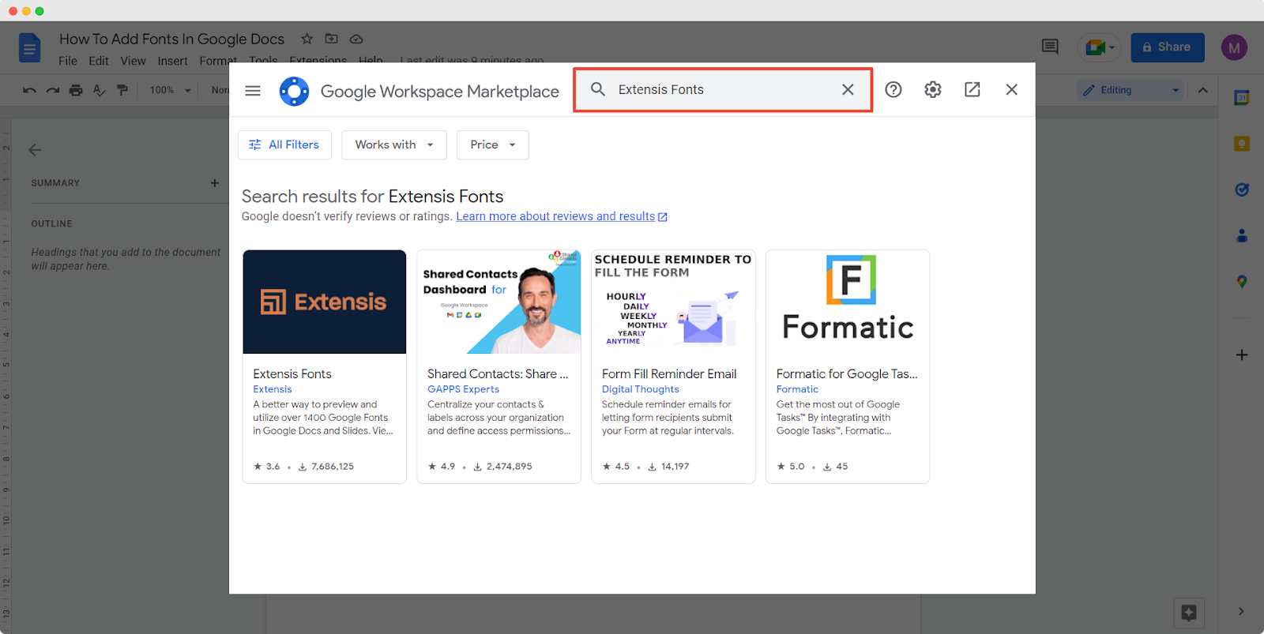Image resolution: width=1264 pixels, height=634 pixels.
Task: Open the comment history
Action: [x=1050, y=47]
